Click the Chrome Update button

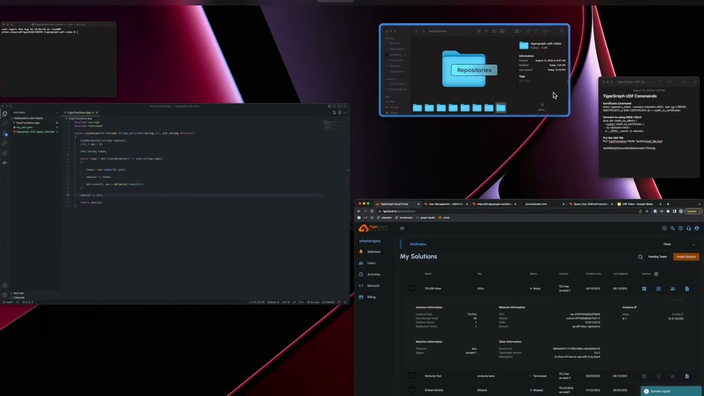692,211
